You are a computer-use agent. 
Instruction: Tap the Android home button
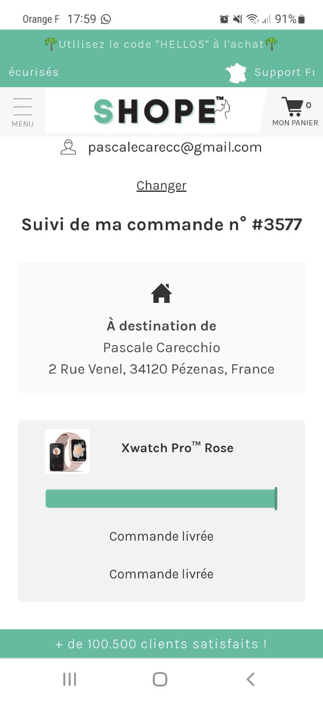[x=160, y=679]
